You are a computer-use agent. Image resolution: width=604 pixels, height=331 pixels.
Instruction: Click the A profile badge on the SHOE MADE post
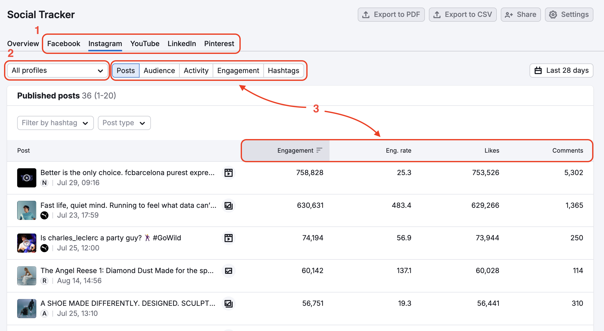[45, 313]
